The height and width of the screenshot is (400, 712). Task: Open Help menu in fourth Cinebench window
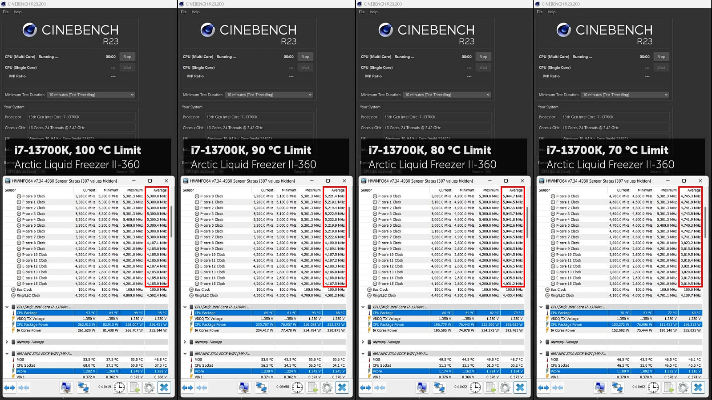551,12
